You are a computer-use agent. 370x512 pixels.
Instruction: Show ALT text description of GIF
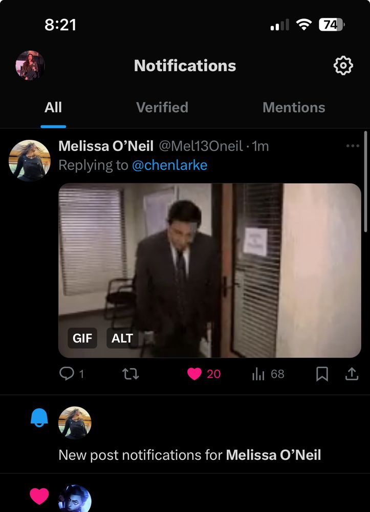click(122, 338)
